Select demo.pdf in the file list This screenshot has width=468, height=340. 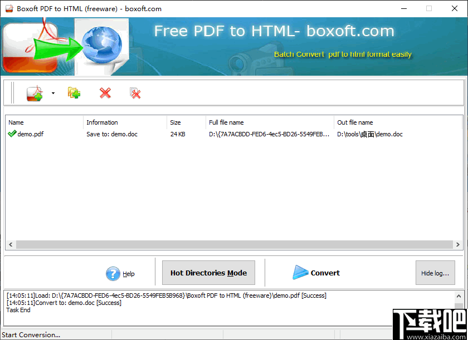coord(33,134)
